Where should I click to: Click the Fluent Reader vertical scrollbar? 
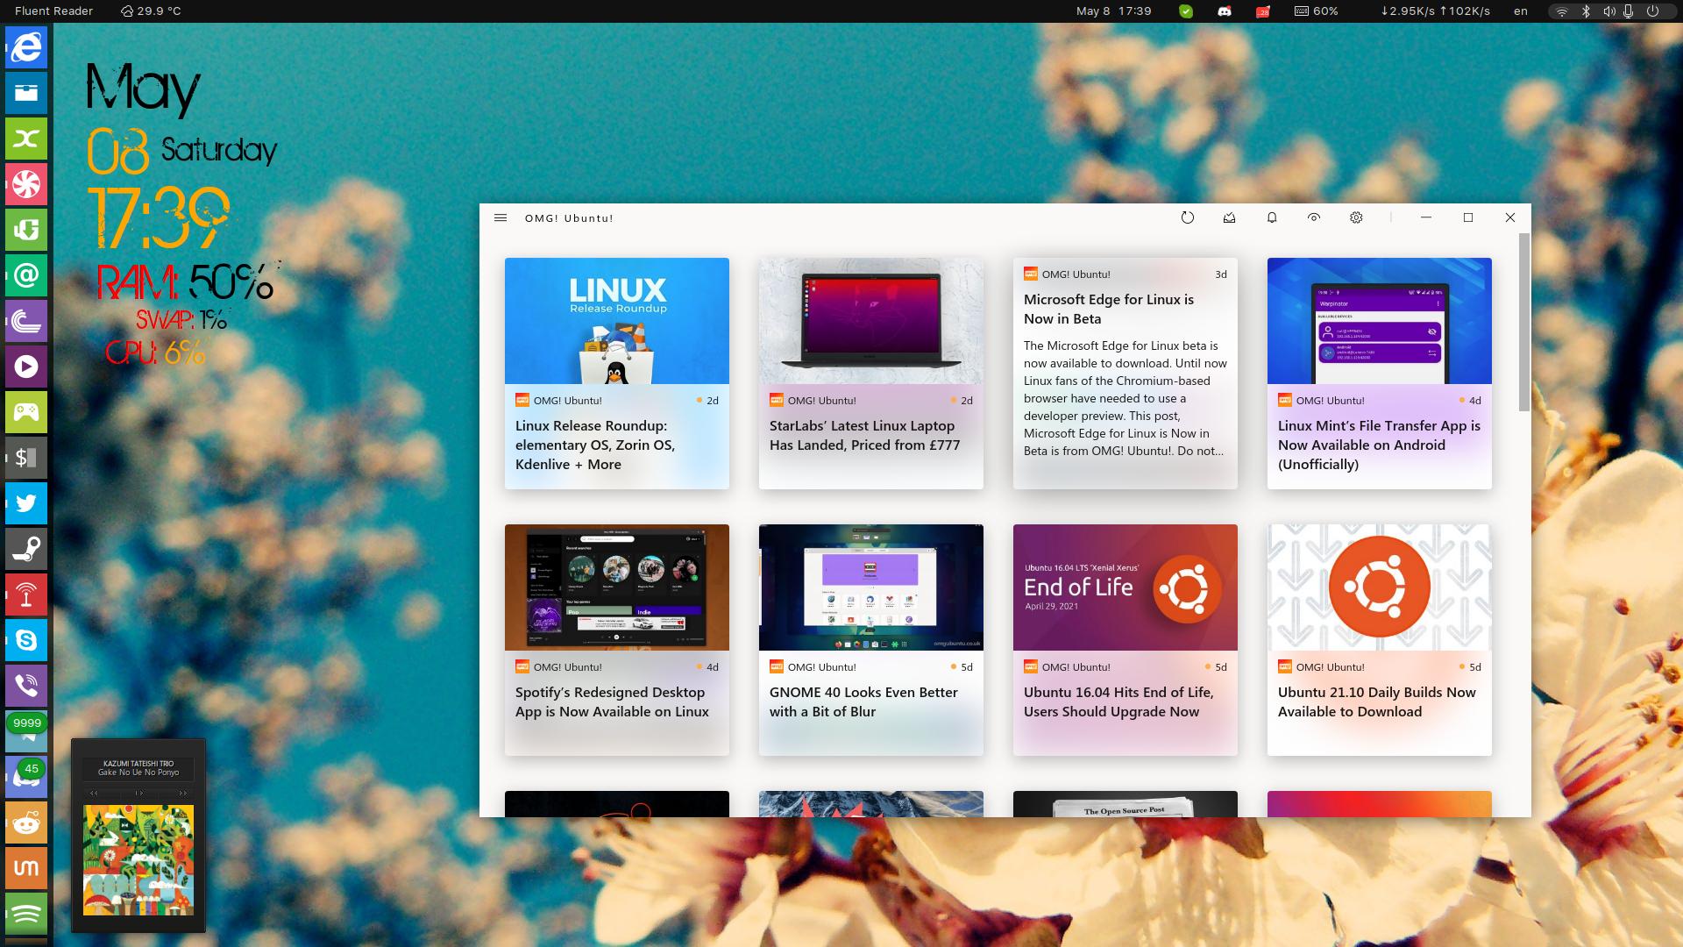(x=1524, y=322)
